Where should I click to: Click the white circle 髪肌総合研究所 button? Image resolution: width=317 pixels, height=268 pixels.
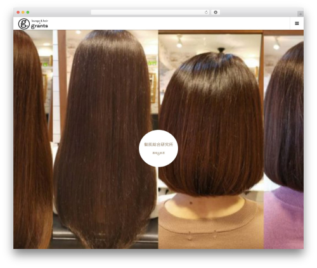(x=158, y=148)
